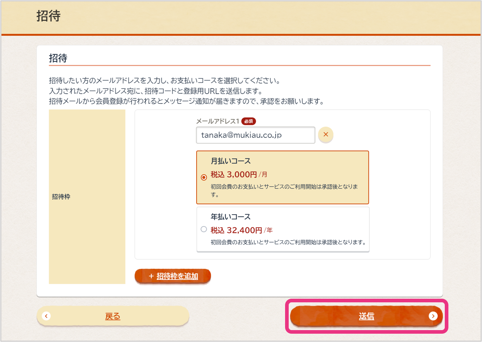Image resolution: width=482 pixels, height=342 pixels.
Task: Click the 税込 3,000円 monthly price
Action: tap(233, 175)
